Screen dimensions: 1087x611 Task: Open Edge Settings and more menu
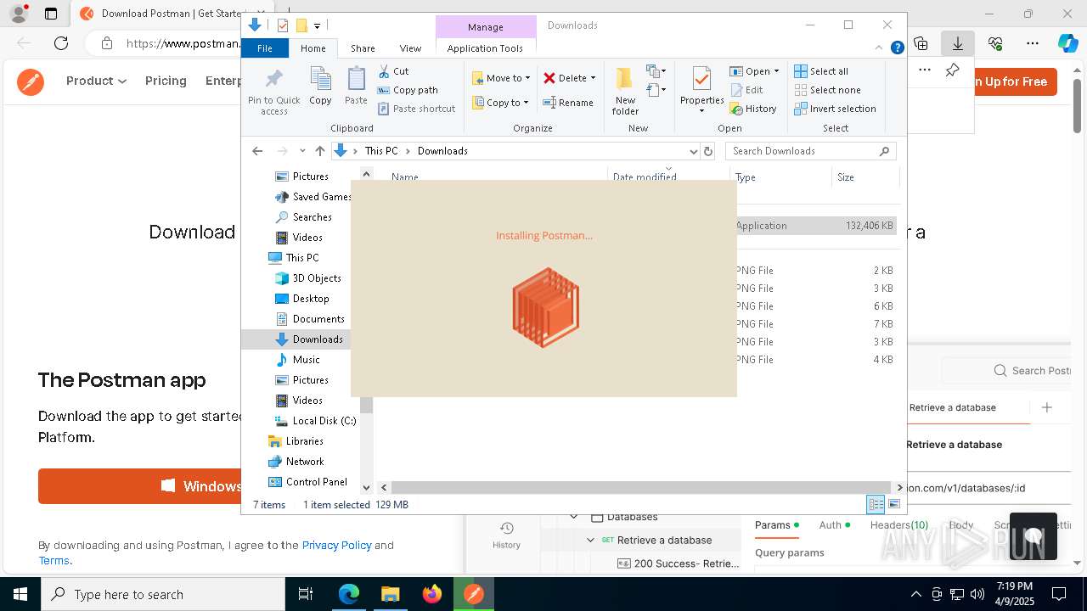[1033, 43]
